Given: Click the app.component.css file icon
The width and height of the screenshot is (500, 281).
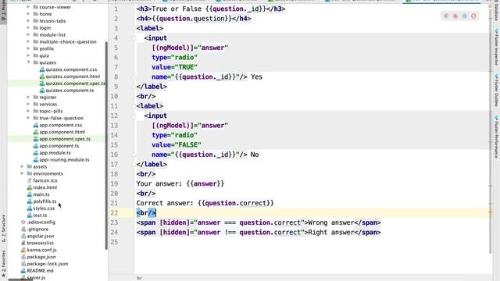Looking at the screenshot, I should [36, 125].
